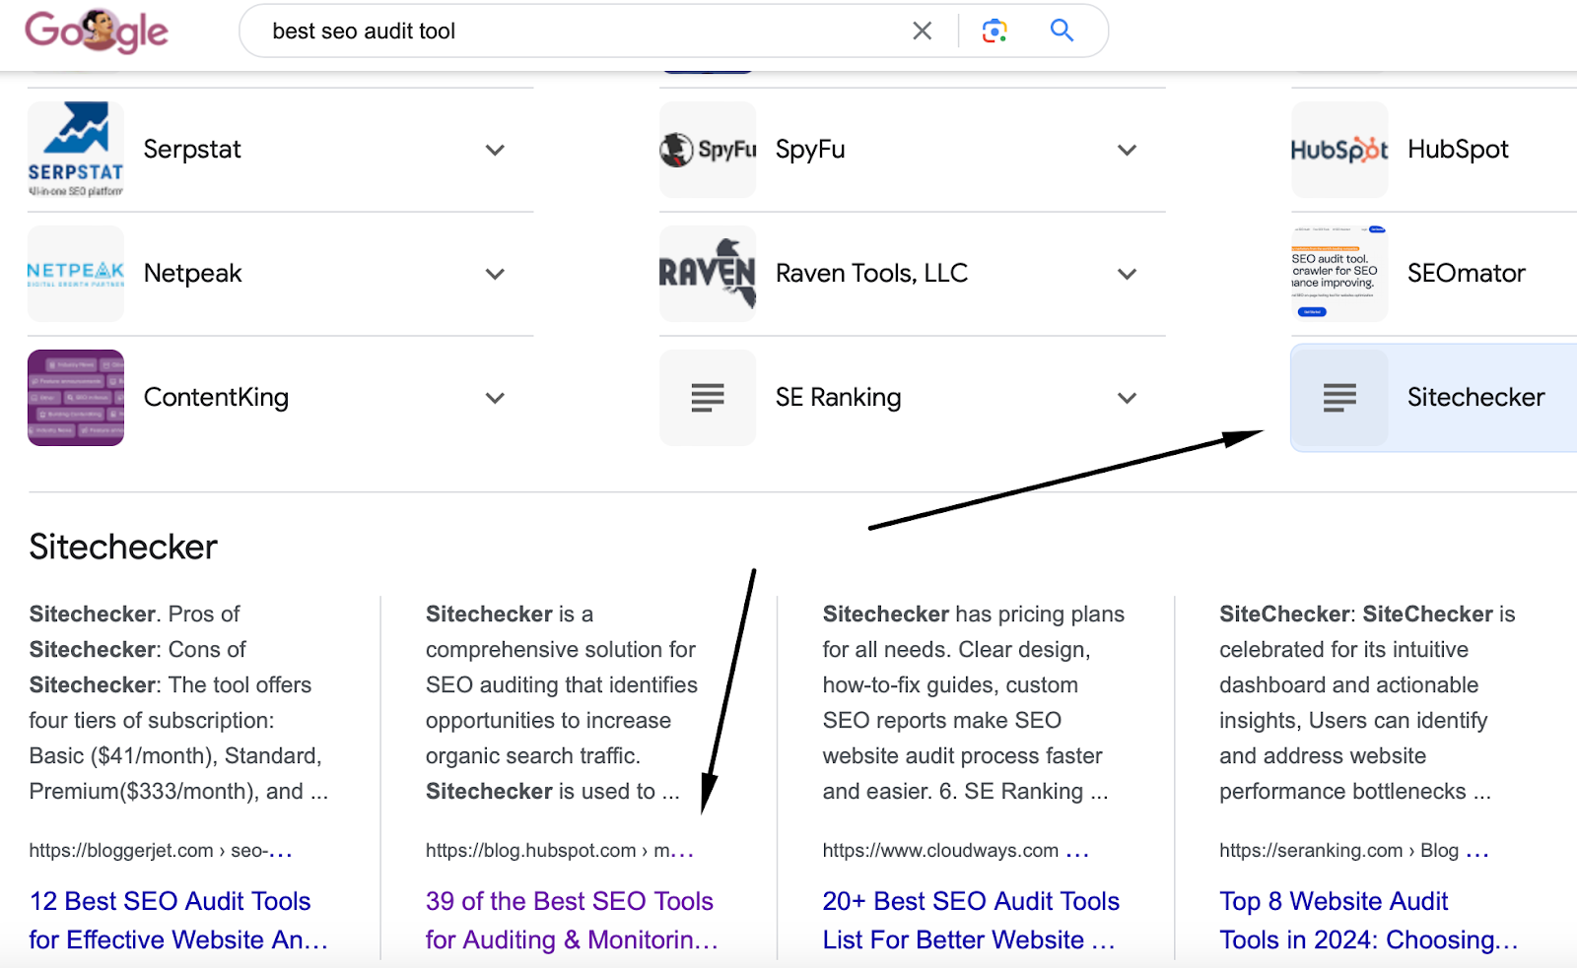This screenshot has height=968, width=1577.
Task: Click snippet 'has pricing plans for all needs'
Action: point(973,702)
